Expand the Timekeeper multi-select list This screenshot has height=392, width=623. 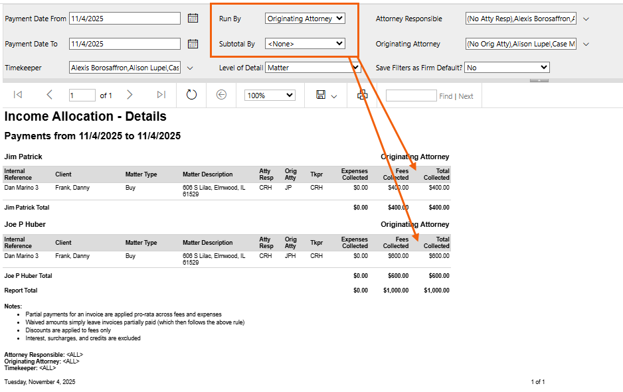click(190, 68)
